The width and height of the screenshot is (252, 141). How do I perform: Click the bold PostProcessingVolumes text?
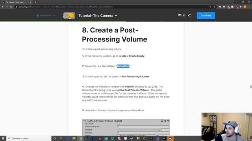[x=135, y=77]
